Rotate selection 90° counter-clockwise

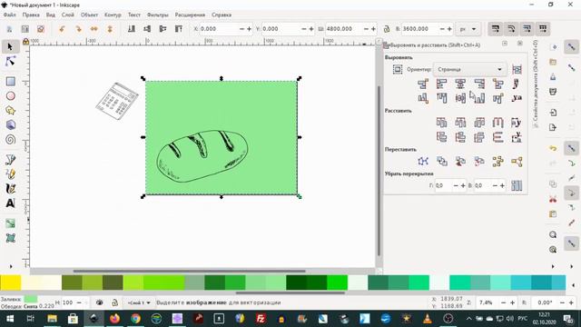[x=62, y=29]
